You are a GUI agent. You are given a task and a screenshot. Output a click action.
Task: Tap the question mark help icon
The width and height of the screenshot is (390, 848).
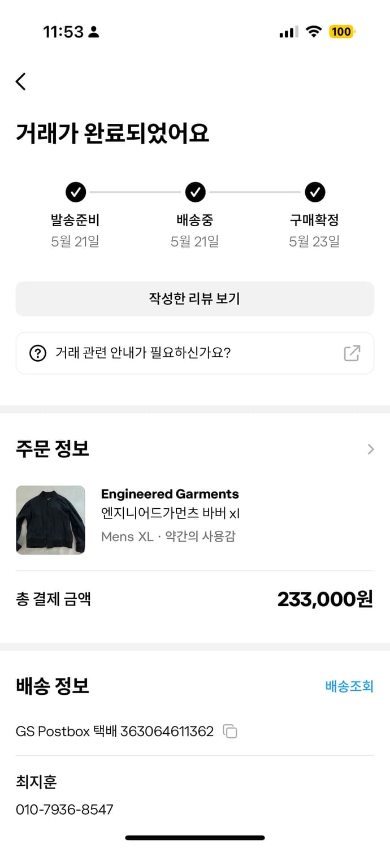tap(37, 353)
